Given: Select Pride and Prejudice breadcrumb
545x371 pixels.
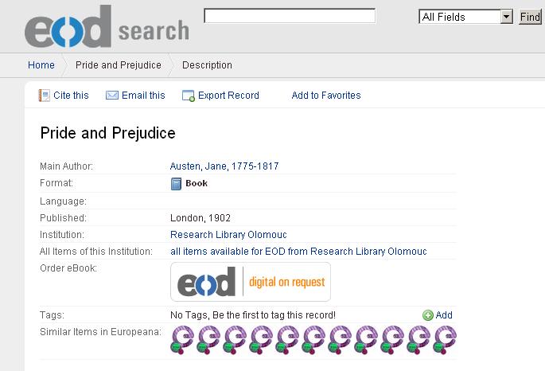Looking at the screenshot, I should [x=119, y=65].
